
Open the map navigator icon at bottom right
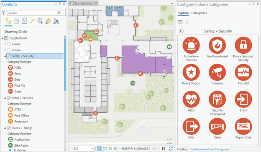(x=169, y=142)
